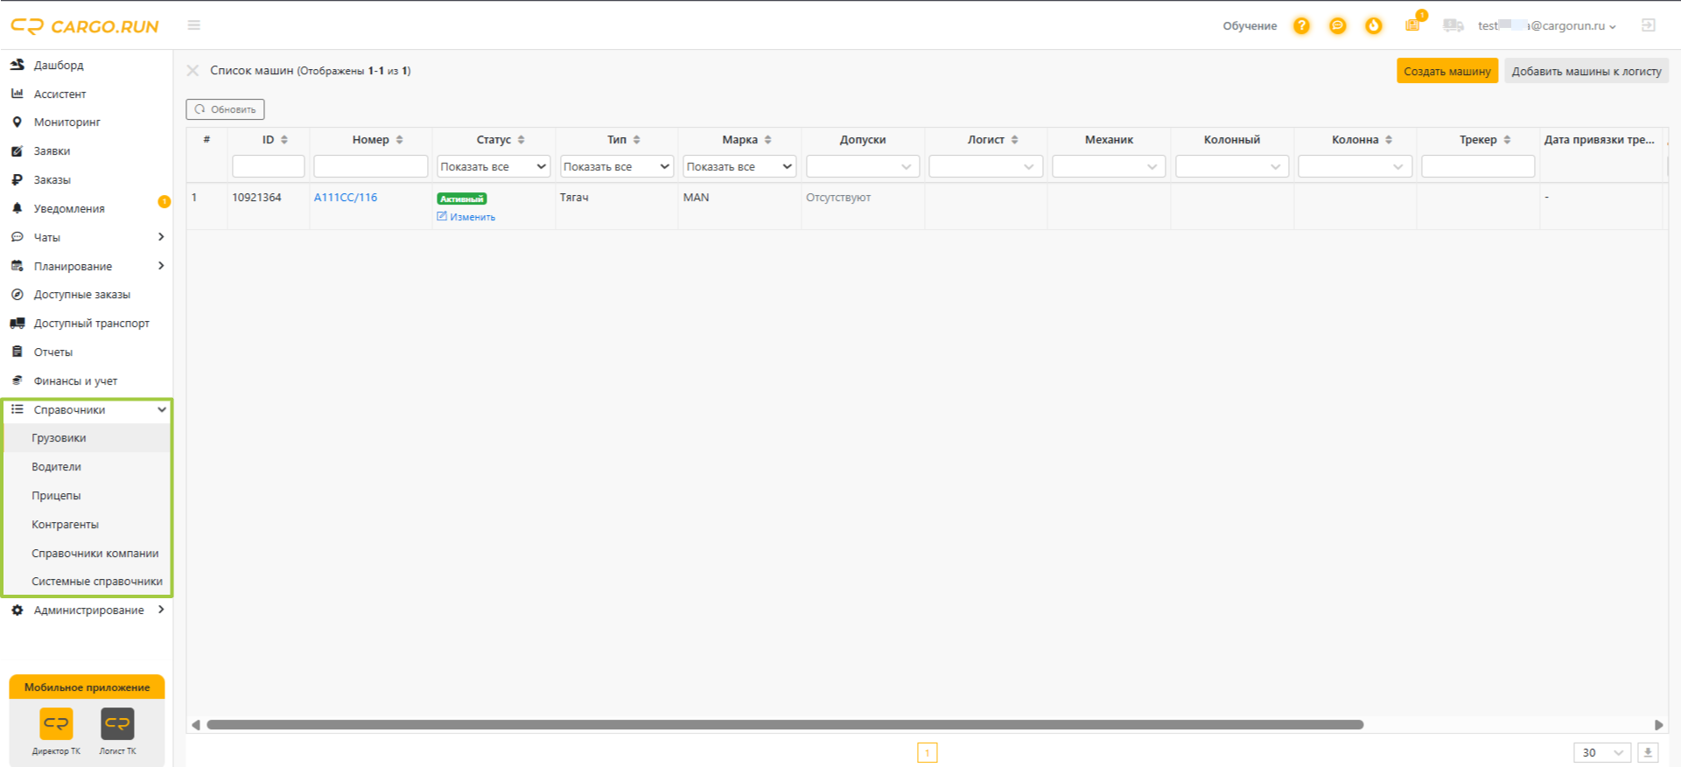Click the Обучение link in the header

[1250, 25]
